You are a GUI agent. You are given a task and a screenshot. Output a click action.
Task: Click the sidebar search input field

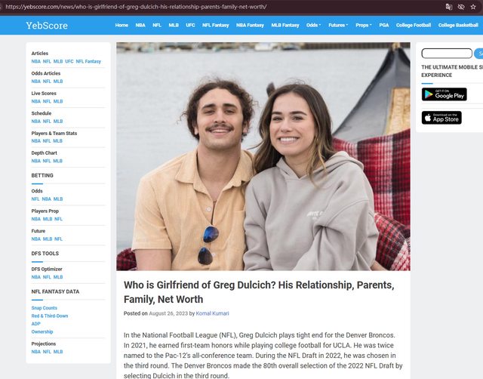pos(446,54)
